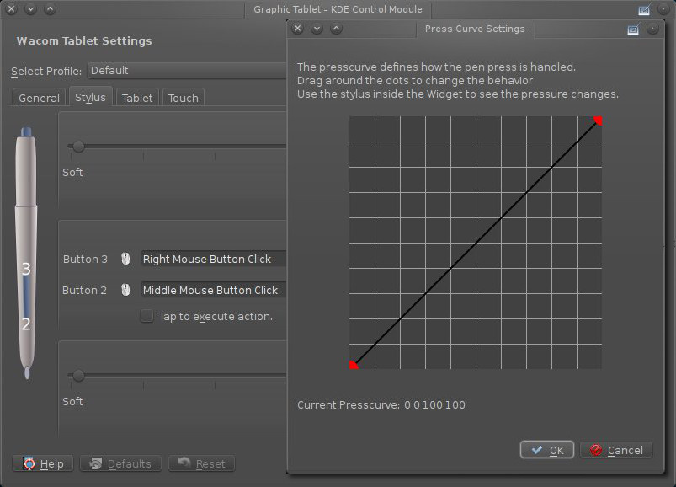Open Help for tablet settings

[x=43, y=463]
